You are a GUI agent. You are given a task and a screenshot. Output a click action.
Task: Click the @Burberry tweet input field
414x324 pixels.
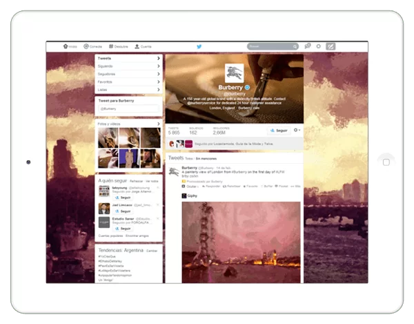129,108
